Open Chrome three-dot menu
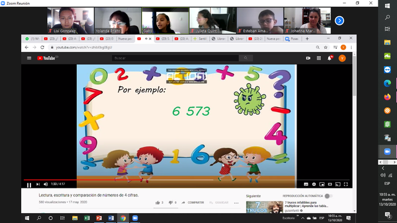The image size is (397, 223). (351, 47)
